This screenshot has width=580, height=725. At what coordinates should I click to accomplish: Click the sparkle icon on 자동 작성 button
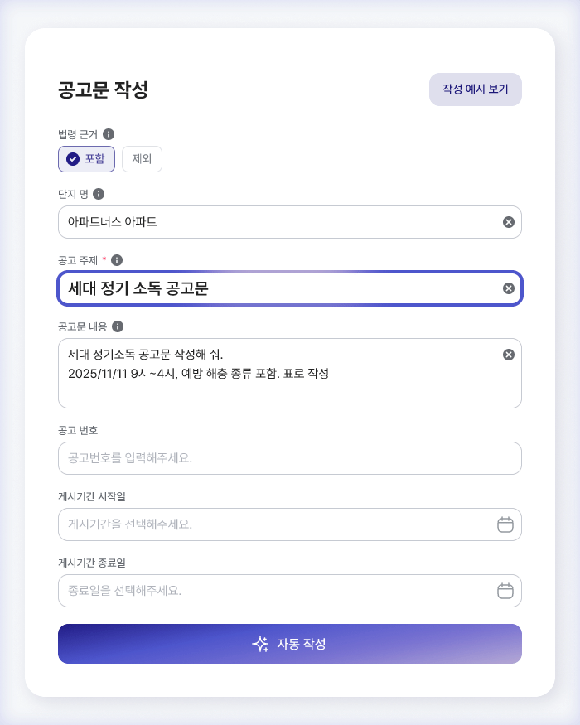260,644
